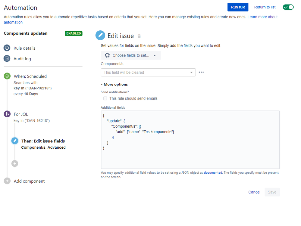Image resolution: width=301 pixels, height=226 pixels.
Task: Click the purple For JQL branch icon
Action: (7, 114)
